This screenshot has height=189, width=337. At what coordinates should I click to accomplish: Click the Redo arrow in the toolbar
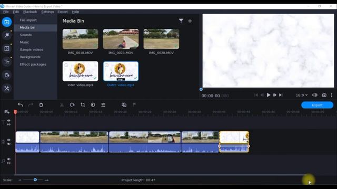[31, 105]
